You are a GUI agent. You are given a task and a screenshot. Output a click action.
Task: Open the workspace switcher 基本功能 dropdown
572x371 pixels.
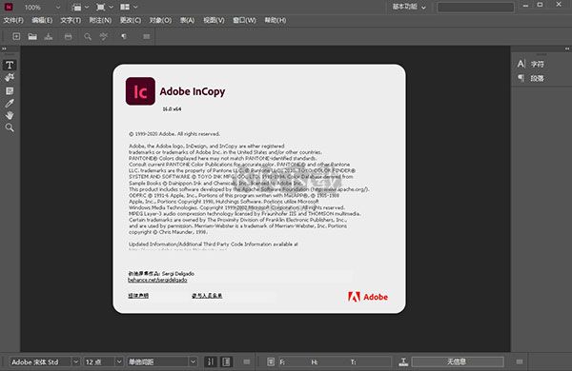pyautogui.click(x=409, y=7)
